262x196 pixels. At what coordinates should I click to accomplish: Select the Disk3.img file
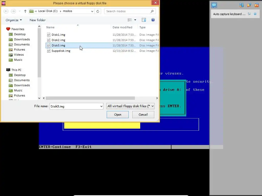pos(102,45)
